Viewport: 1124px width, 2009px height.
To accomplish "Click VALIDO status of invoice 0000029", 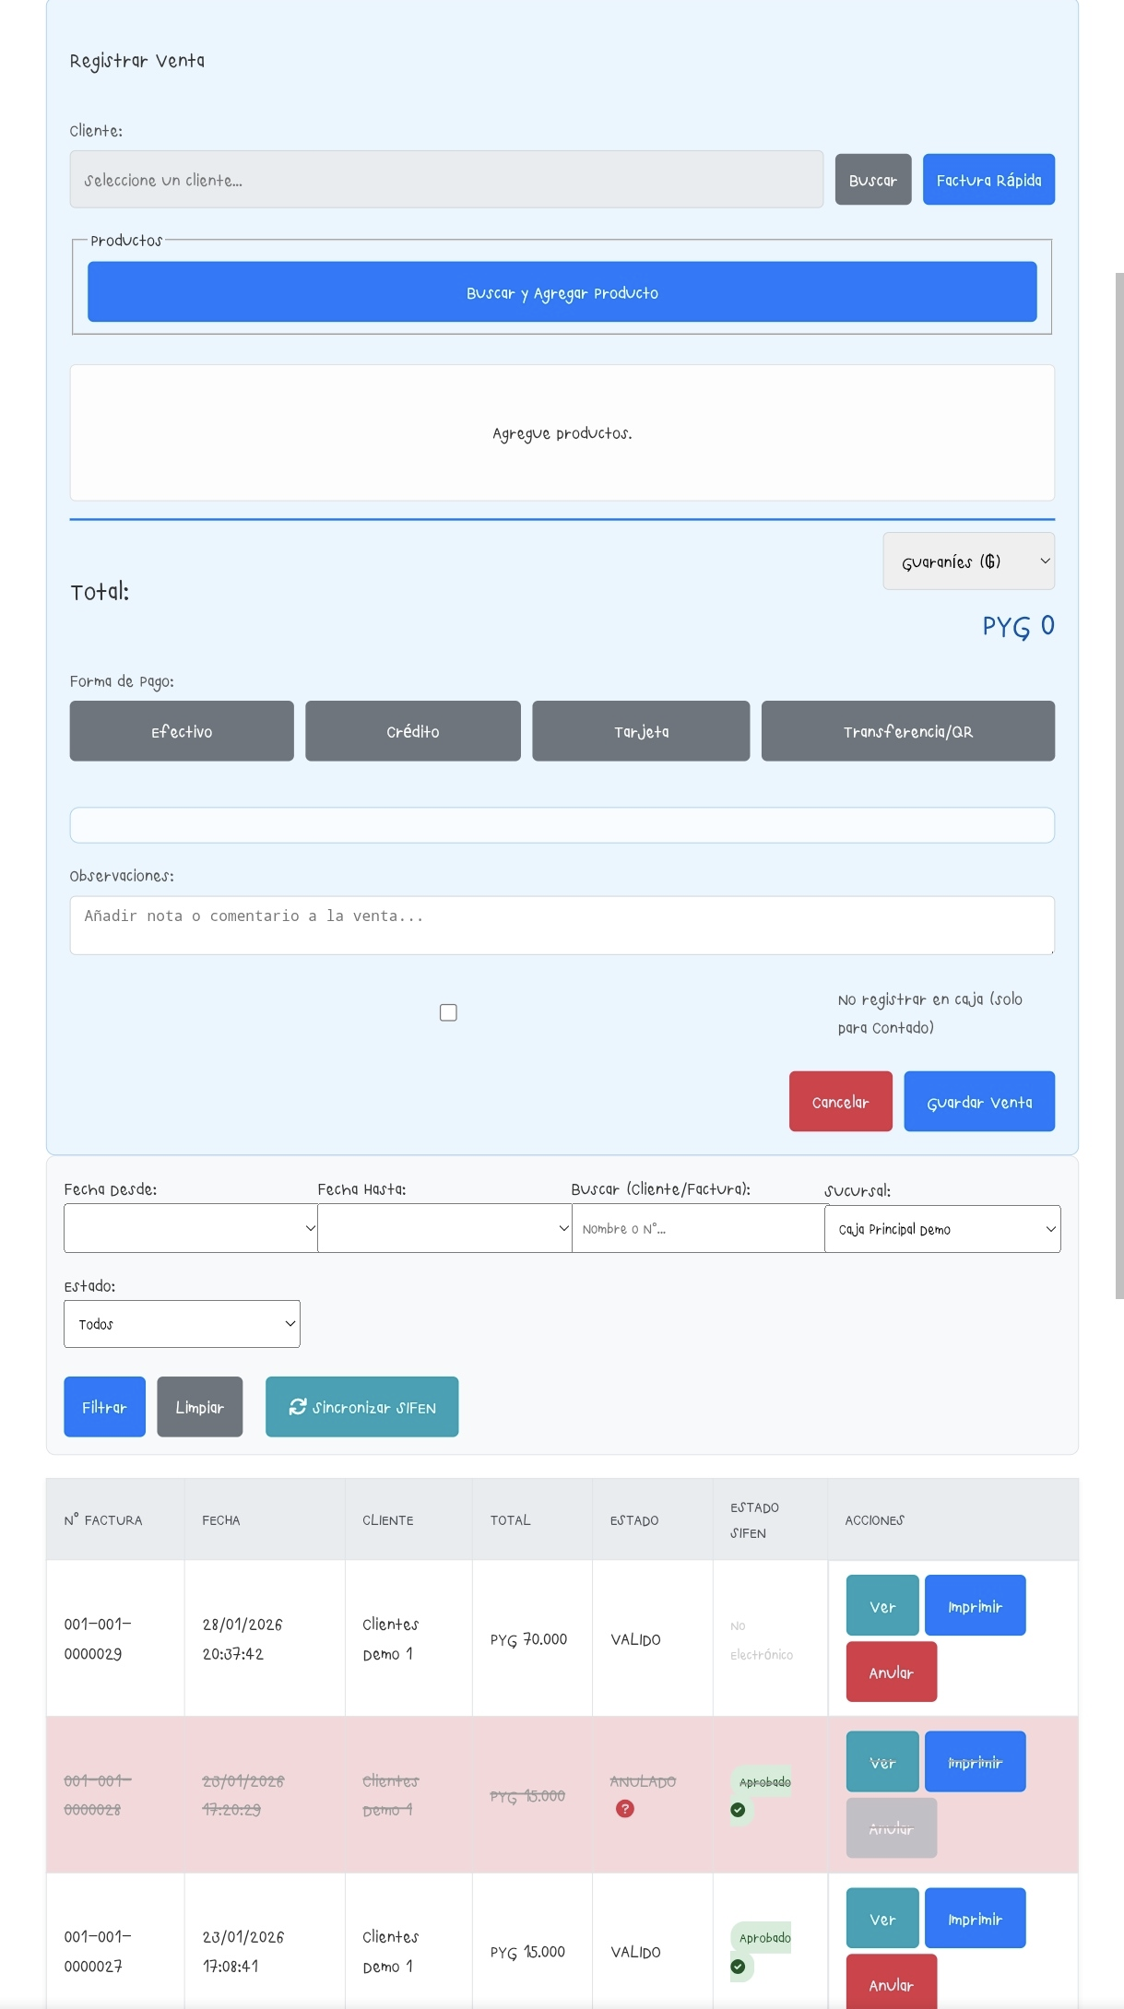I will [x=635, y=1639].
